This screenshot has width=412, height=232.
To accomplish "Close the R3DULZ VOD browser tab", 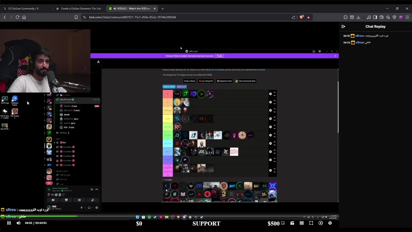I will point(155,9).
